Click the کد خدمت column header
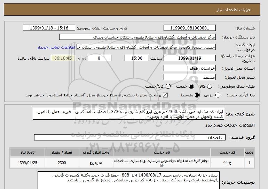 point(227,152)
